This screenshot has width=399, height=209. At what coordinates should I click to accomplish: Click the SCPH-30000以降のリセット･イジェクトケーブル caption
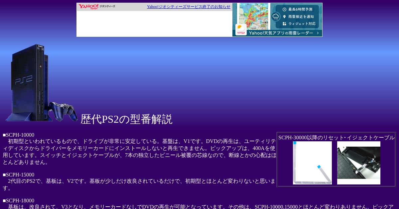[336, 138]
